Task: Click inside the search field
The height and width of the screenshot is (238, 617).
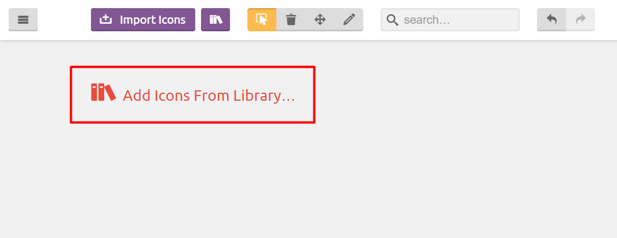Action: tap(450, 20)
